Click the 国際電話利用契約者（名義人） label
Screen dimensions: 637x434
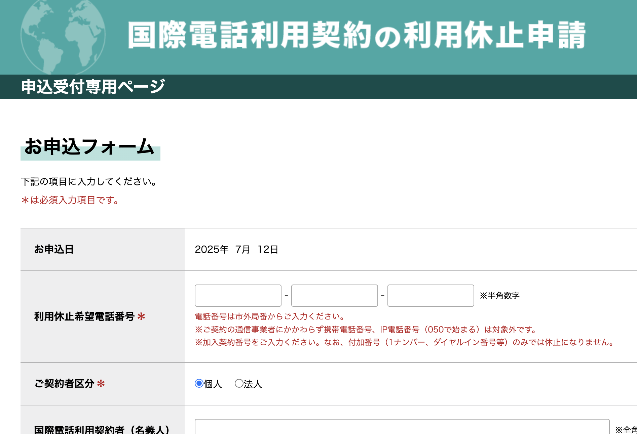(x=103, y=429)
